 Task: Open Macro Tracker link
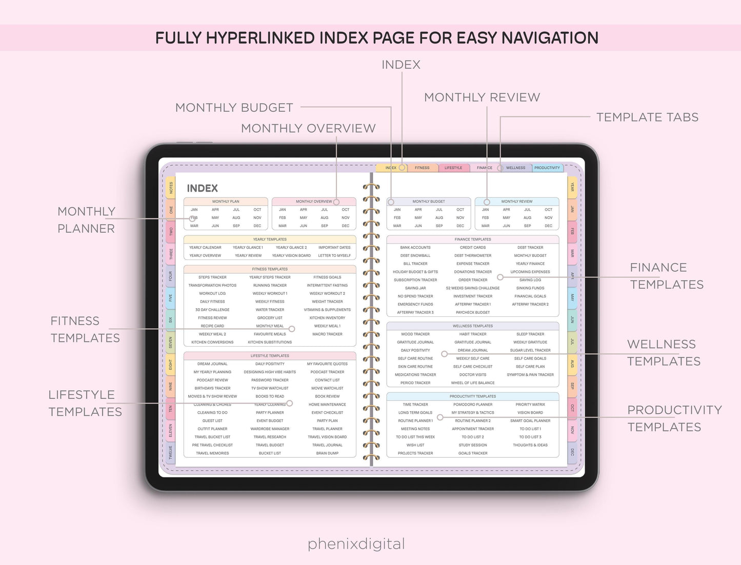coord(327,334)
